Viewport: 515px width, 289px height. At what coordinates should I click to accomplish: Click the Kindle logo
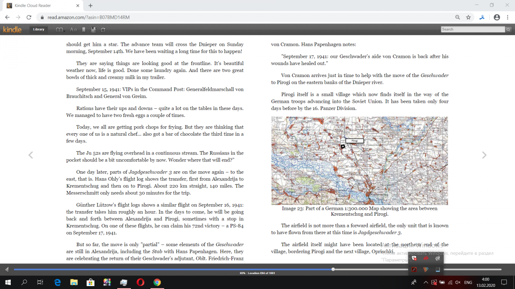tap(12, 30)
